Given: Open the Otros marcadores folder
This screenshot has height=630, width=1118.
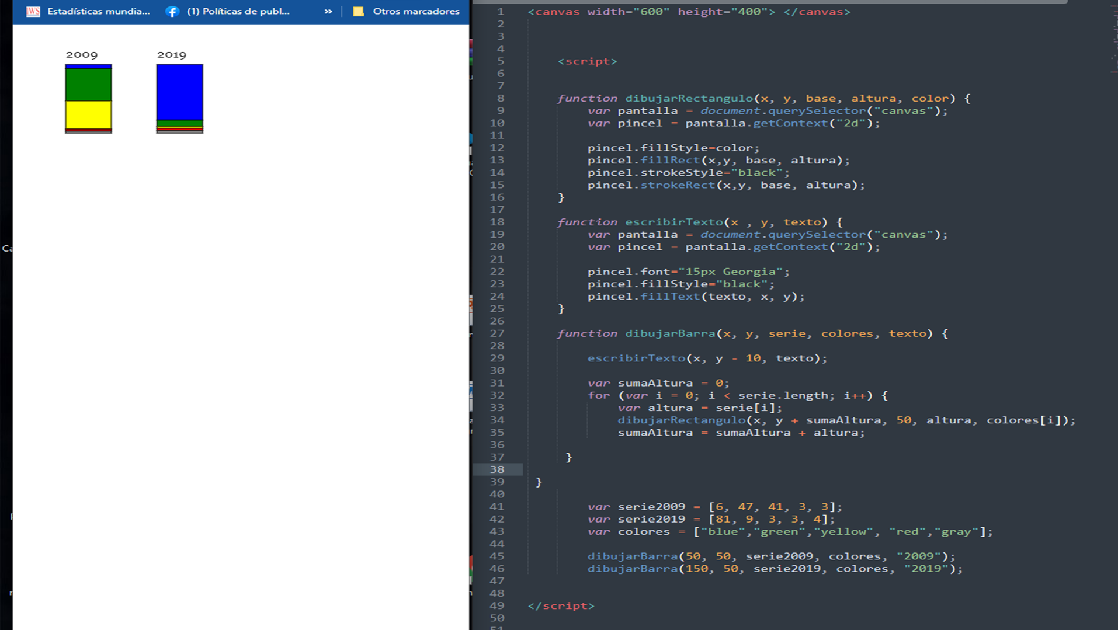Looking at the screenshot, I should point(407,11).
